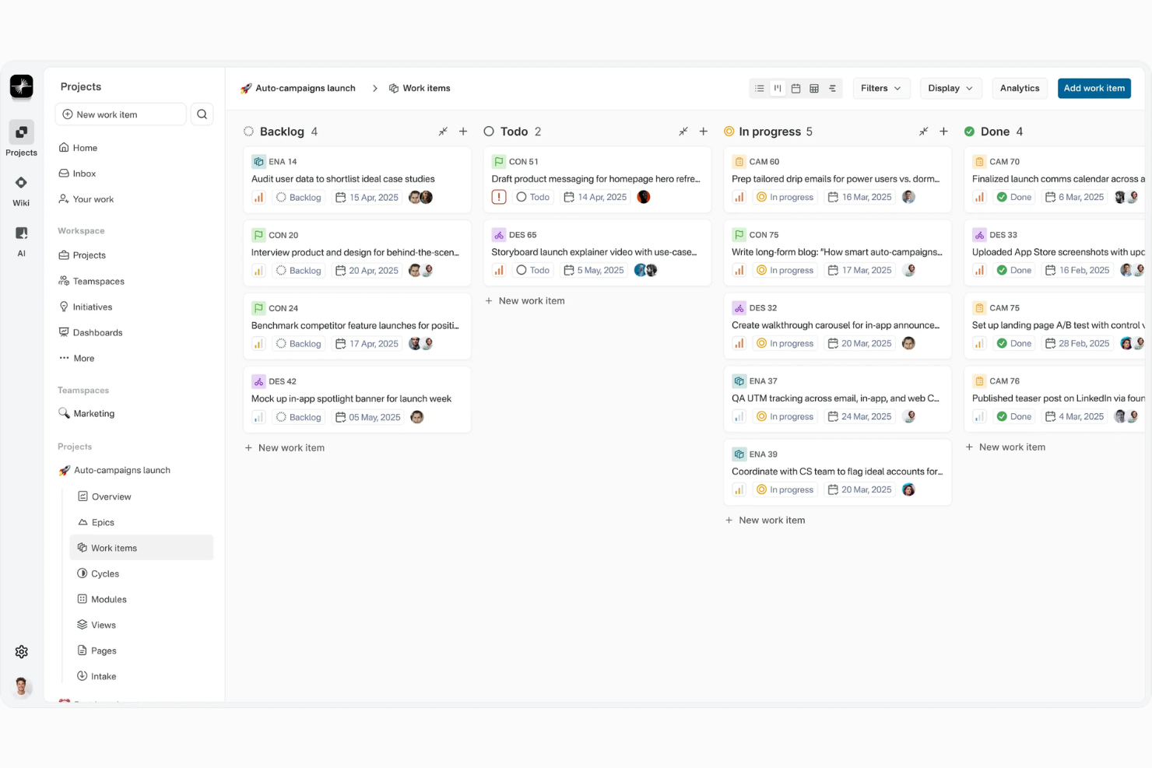Viewport: 1152px width, 768px height.
Task: Open the AI assistant icon
Action: pos(21,240)
